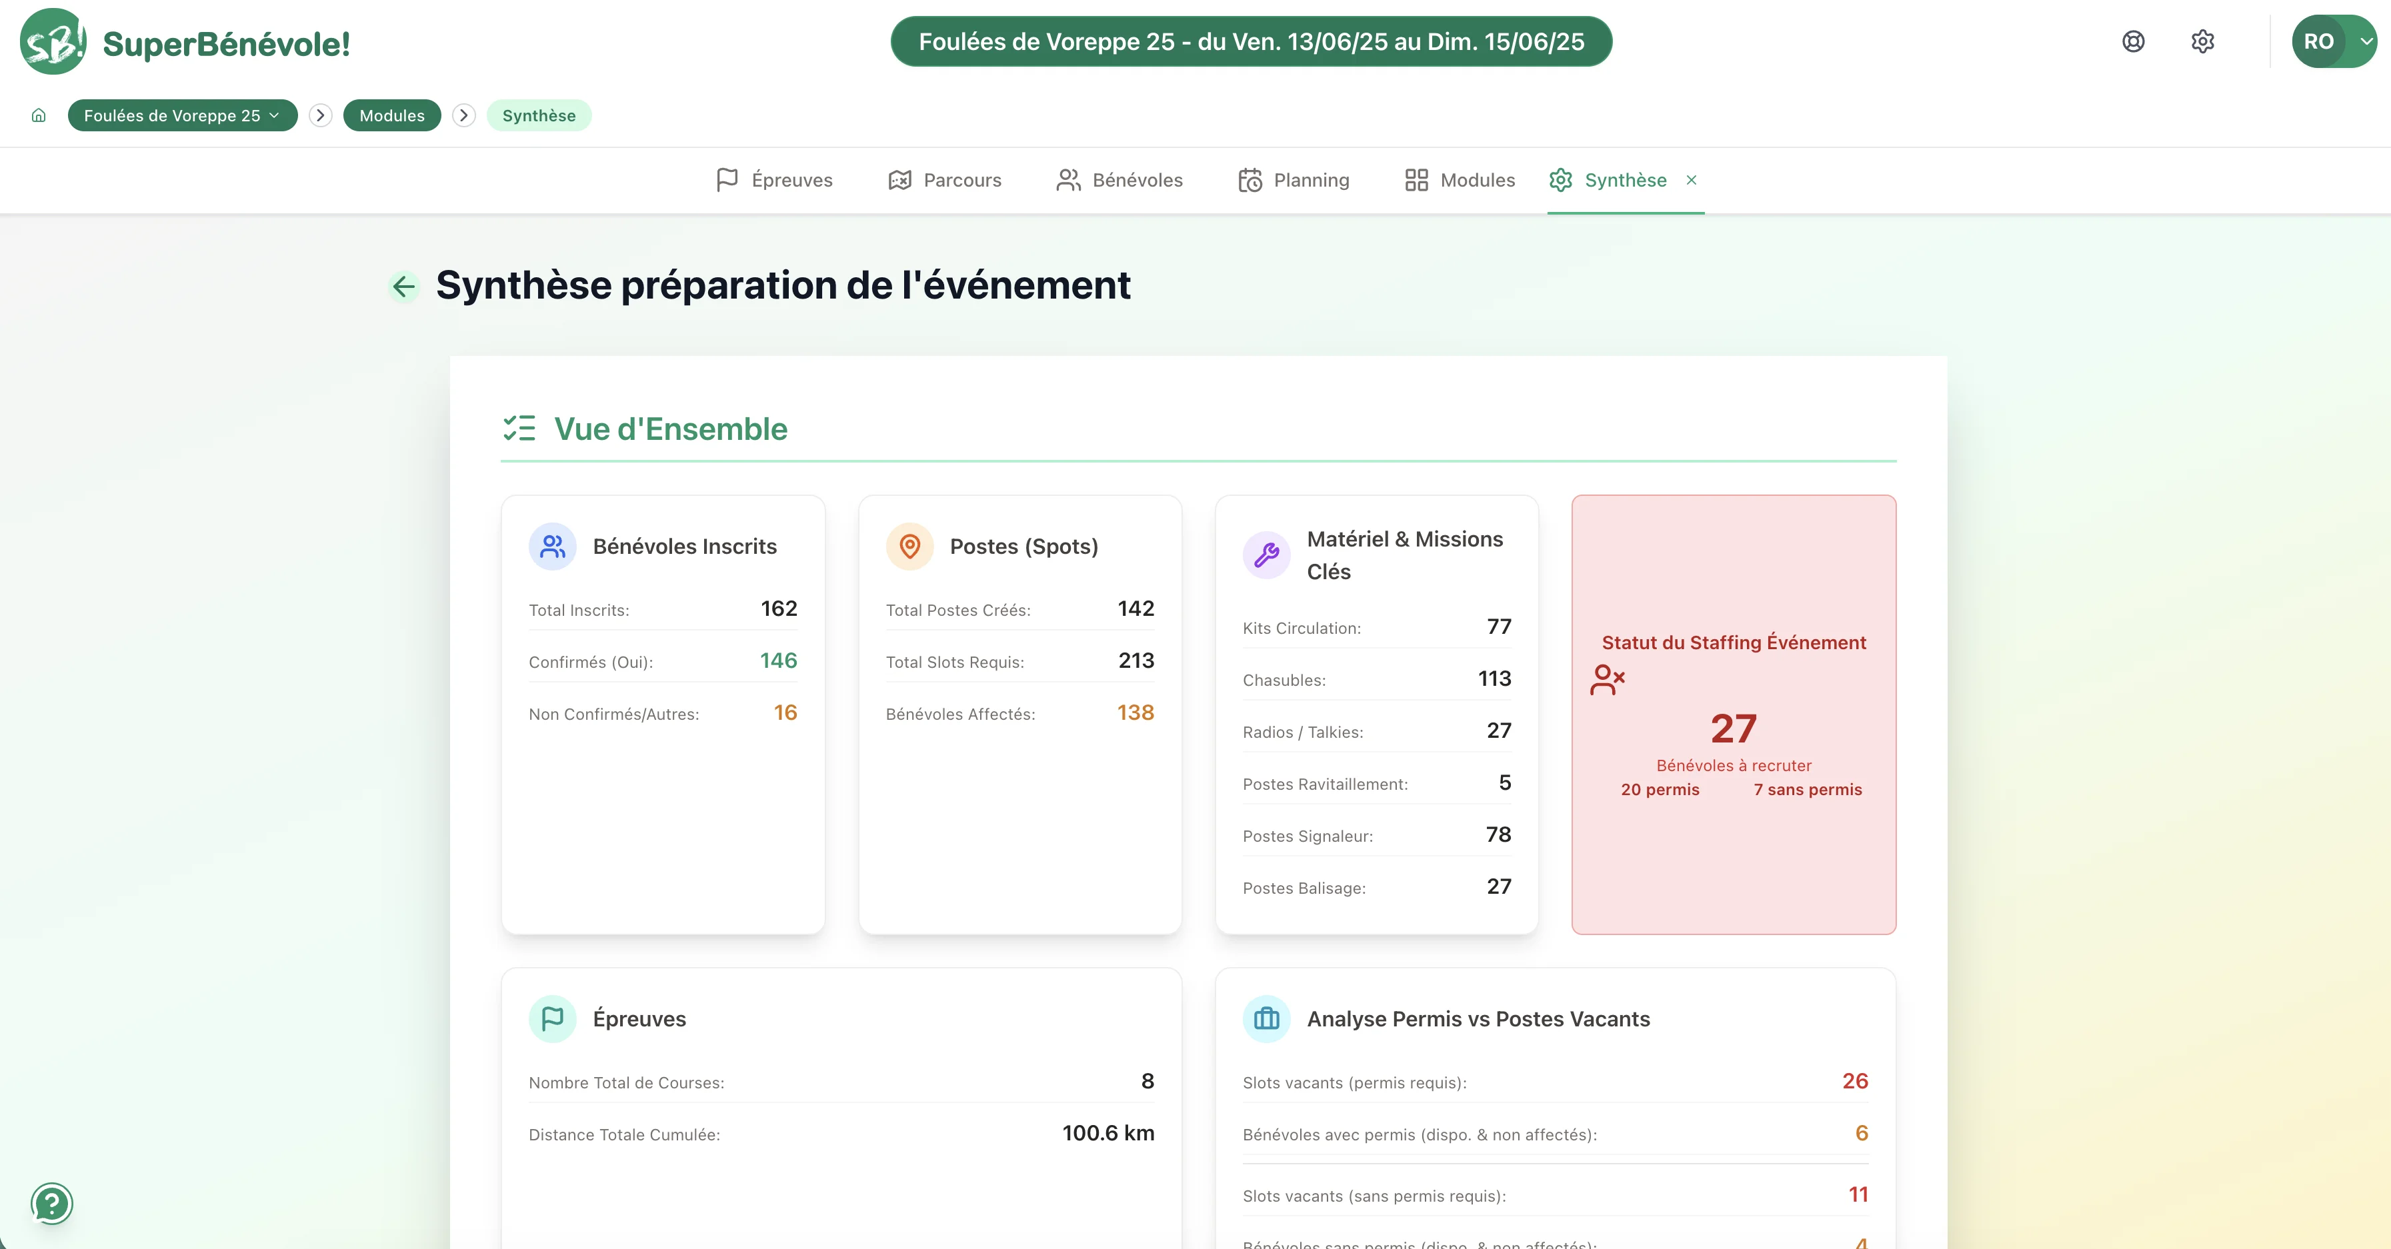Click the gear icon in the Synthèse tab
Screen dimensions: 2391x1249
pos(1560,180)
